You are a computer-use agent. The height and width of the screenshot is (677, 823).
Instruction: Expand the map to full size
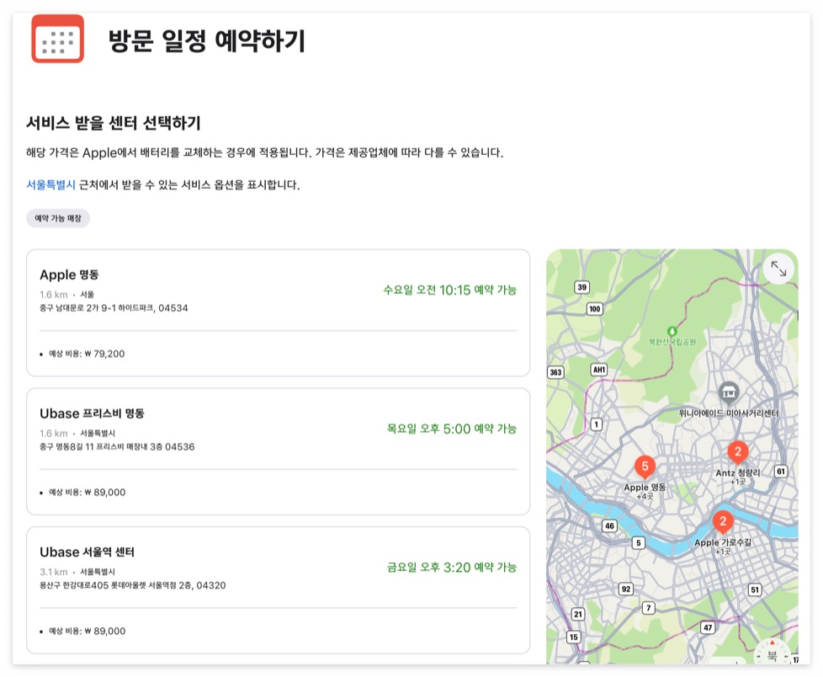[778, 269]
